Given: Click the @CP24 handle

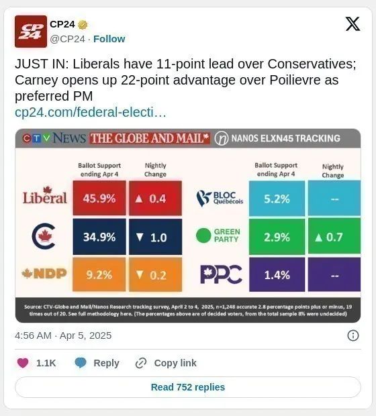Looking at the screenshot, I should coord(67,39).
